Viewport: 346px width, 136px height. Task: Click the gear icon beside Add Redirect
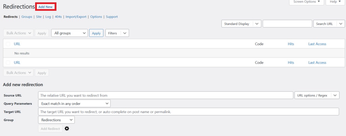(x=67, y=129)
